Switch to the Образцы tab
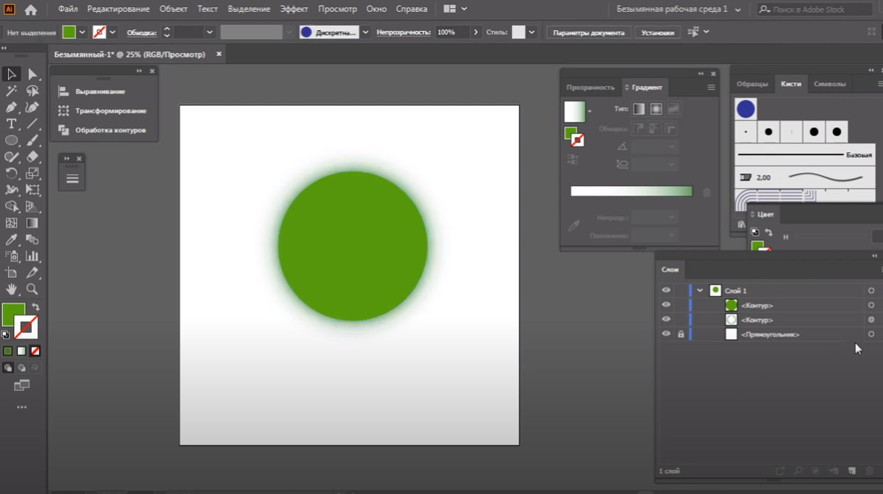883x494 pixels. click(x=752, y=84)
